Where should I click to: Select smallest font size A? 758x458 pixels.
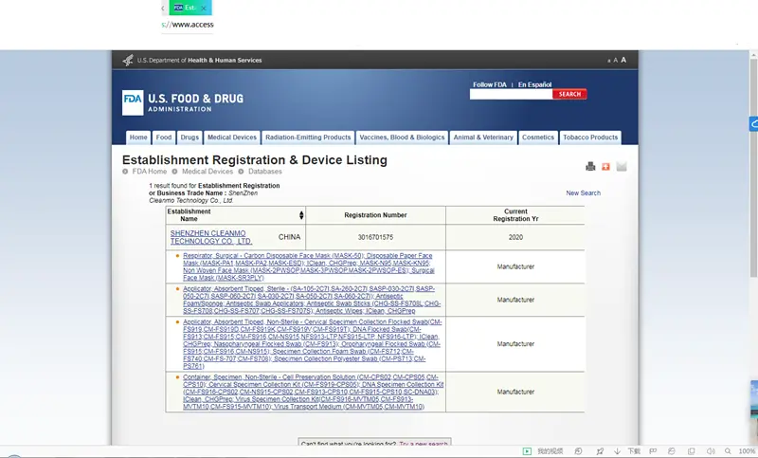click(x=609, y=61)
